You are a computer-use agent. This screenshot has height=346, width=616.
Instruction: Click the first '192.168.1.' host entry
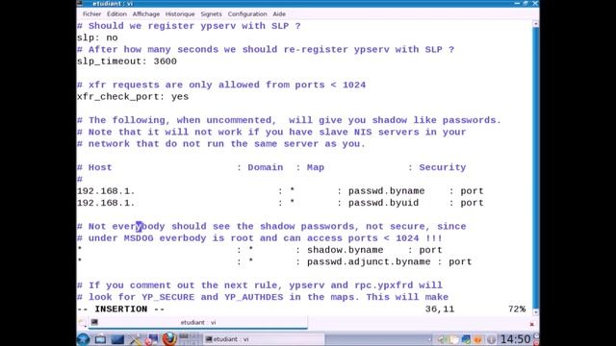click(x=106, y=191)
